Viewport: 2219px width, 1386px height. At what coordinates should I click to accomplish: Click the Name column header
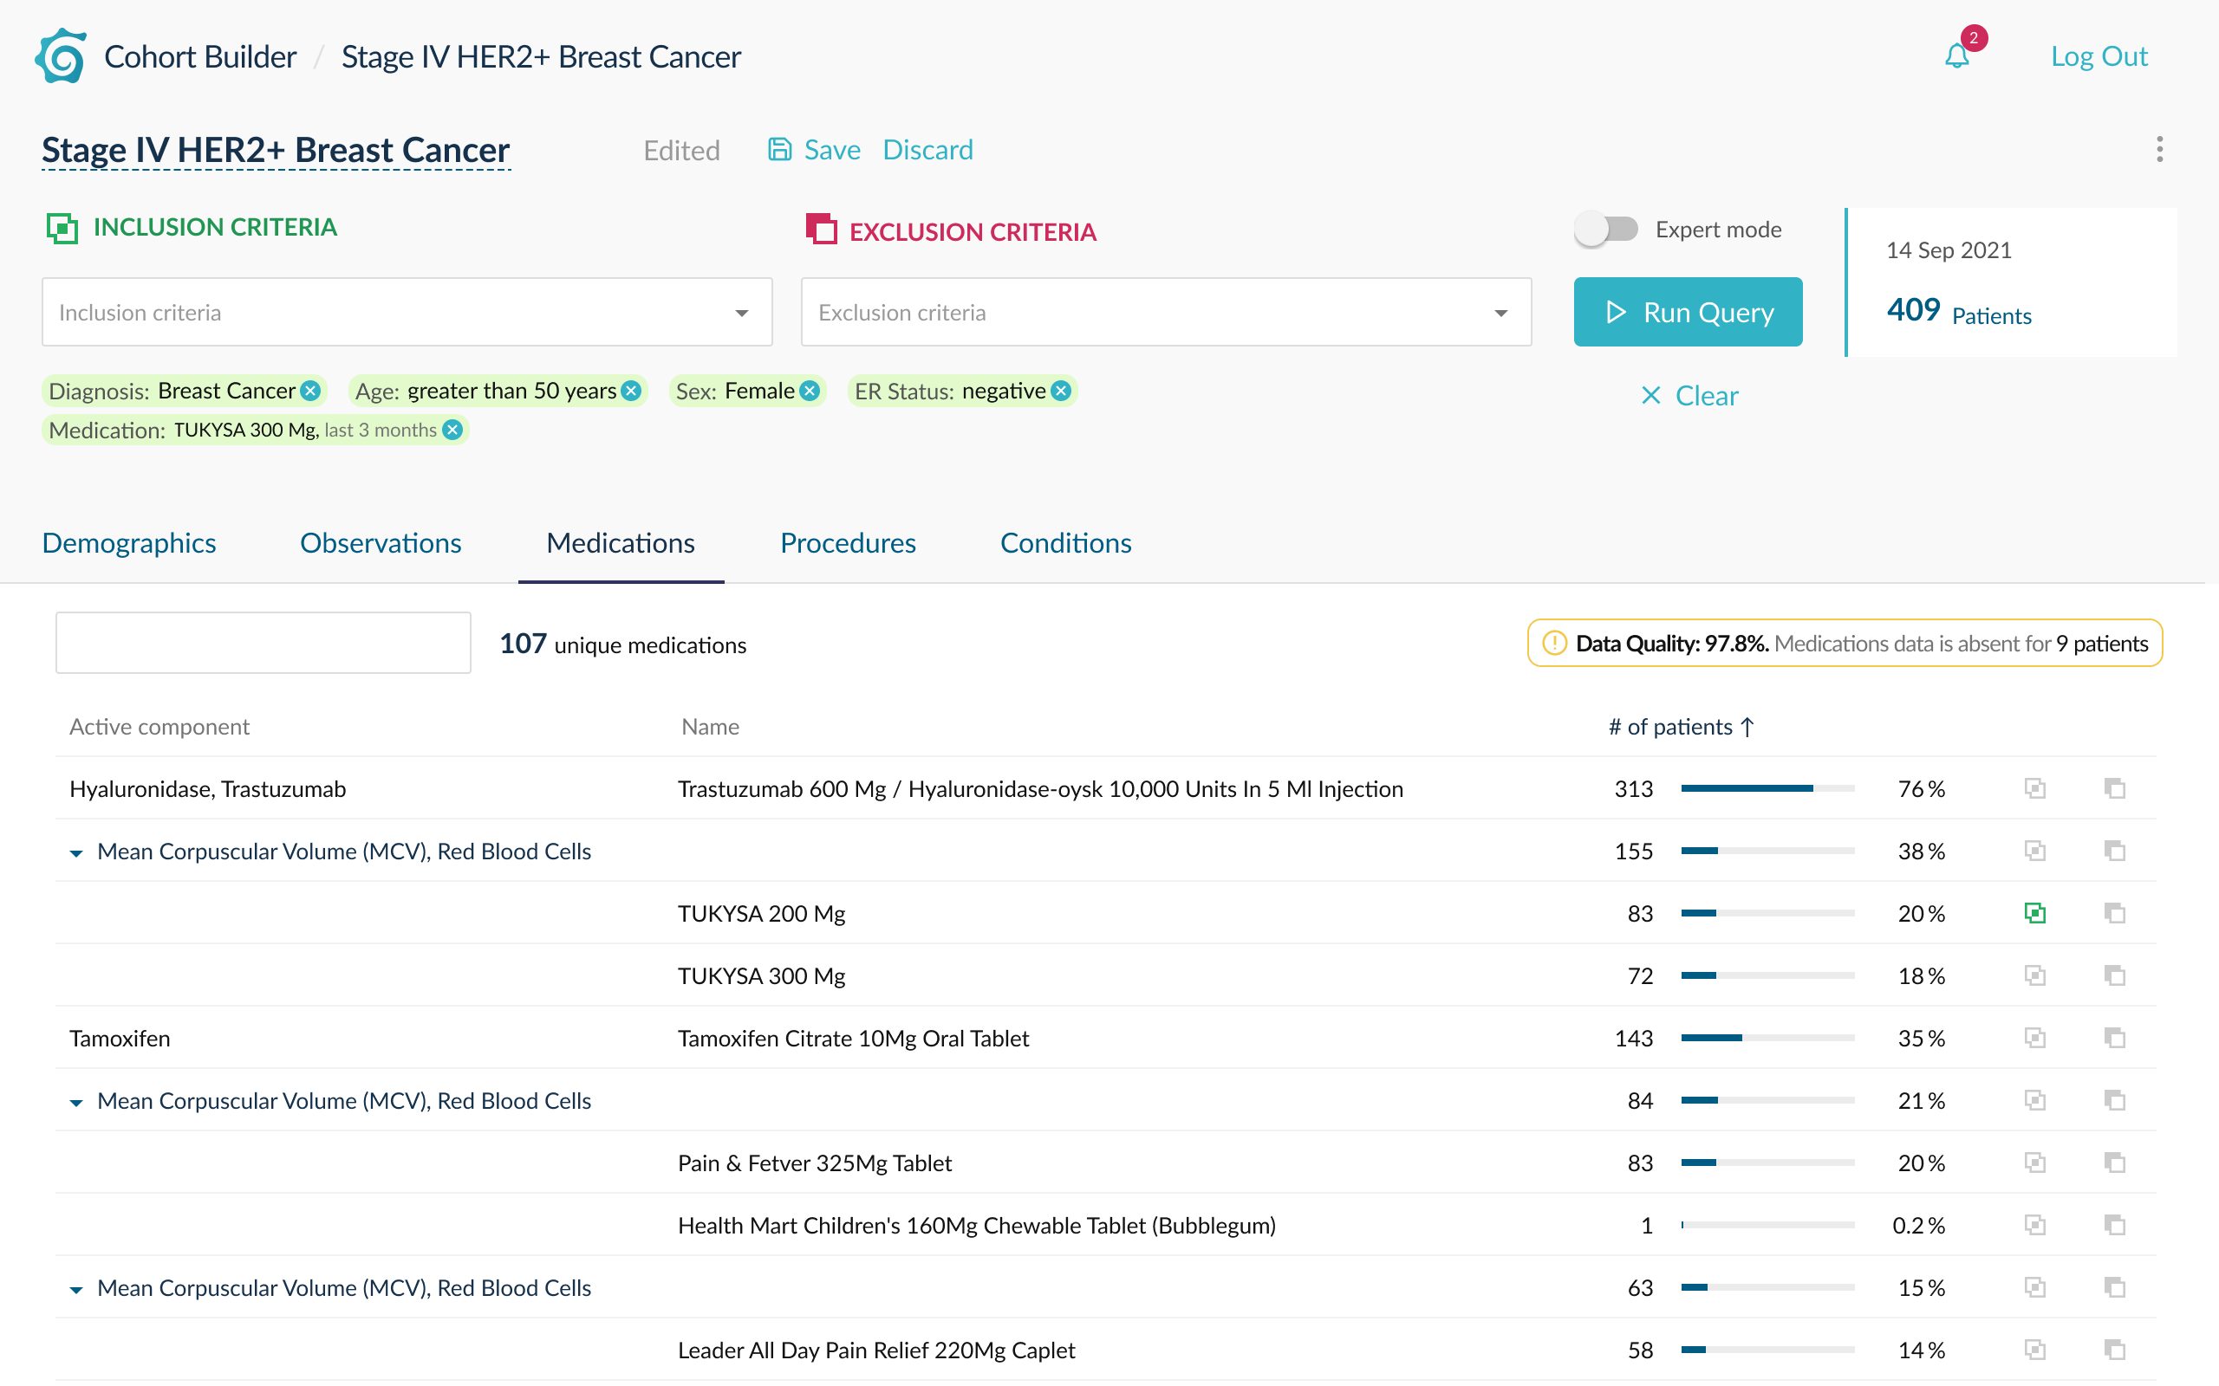click(710, 727)
